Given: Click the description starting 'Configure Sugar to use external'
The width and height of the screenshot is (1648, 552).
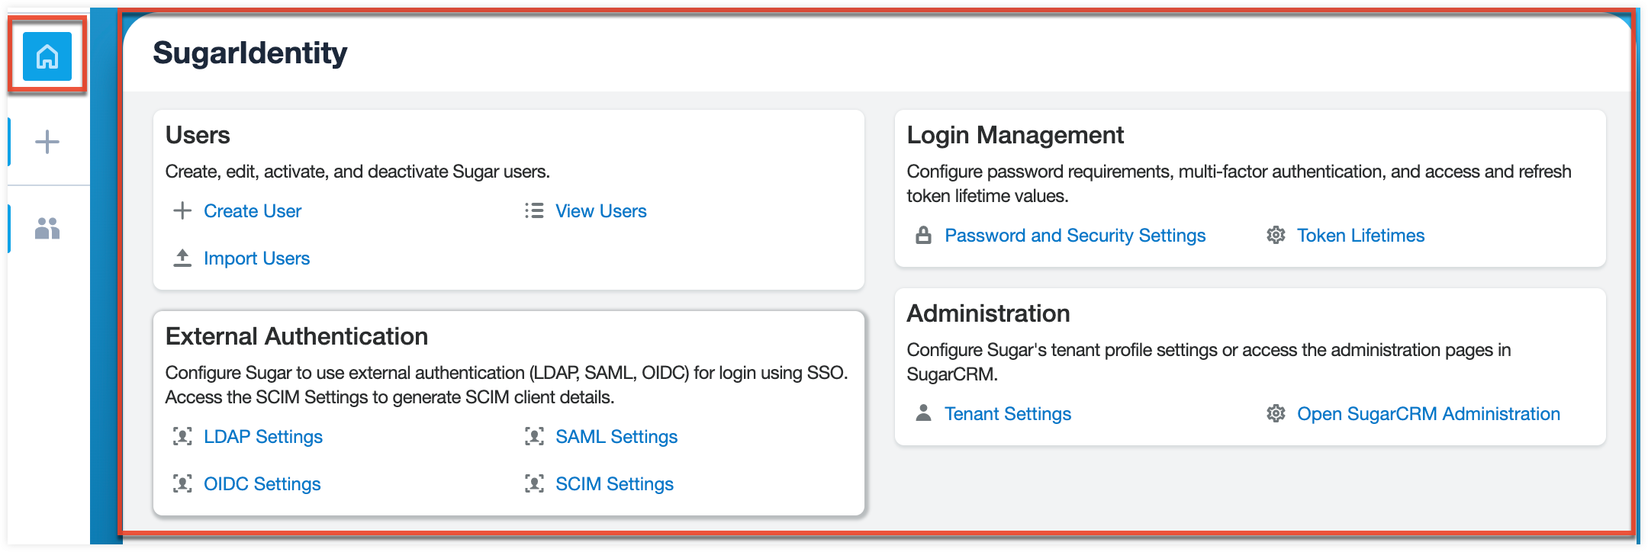Looking at the screenshot, I should (507, 385).
